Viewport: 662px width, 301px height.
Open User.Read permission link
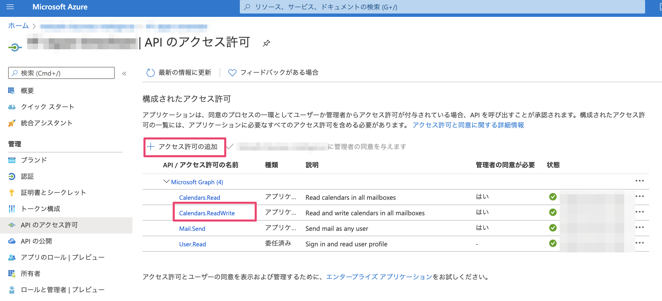click(193, 244)
